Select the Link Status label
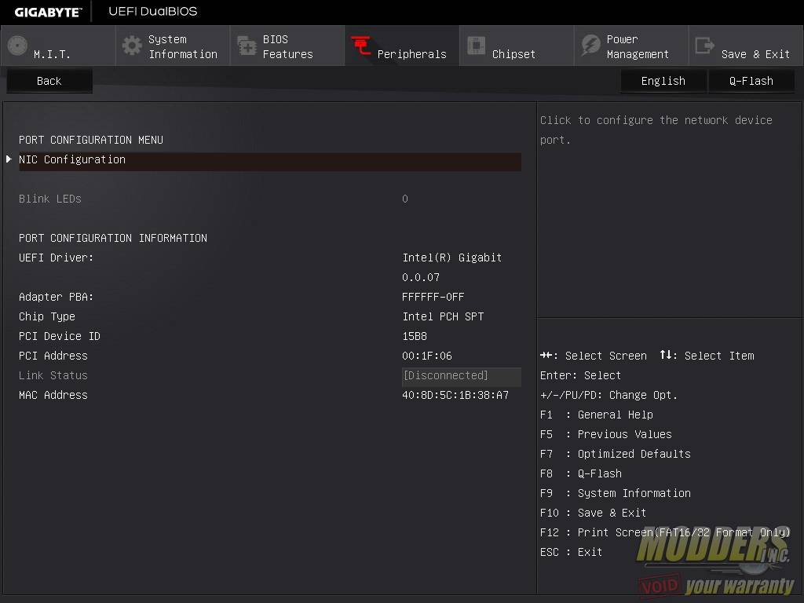Screen dimensions: 804x603 53,375
